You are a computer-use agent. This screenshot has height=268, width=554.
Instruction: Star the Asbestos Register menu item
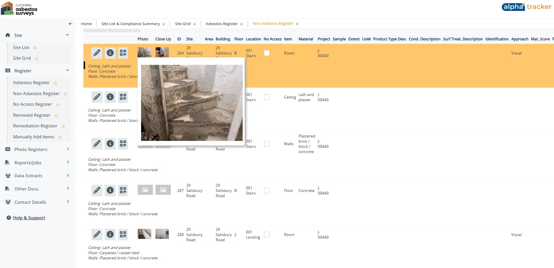55,83
